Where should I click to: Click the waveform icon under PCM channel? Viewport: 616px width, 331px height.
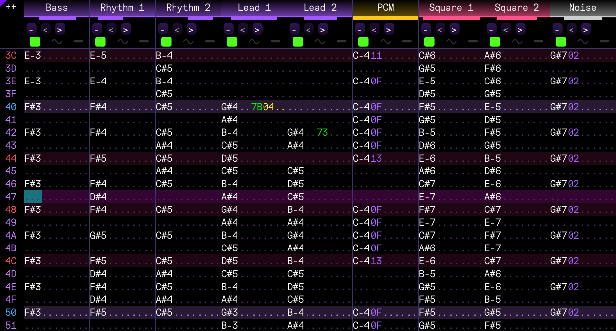tap(386, 41)
